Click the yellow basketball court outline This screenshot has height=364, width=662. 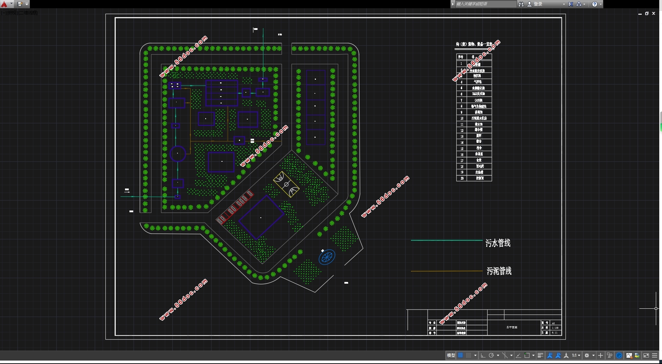click(x=286, y=184)
